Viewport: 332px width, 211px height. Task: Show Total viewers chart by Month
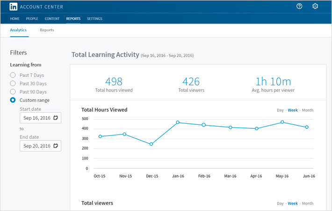[x=307, y=203]
